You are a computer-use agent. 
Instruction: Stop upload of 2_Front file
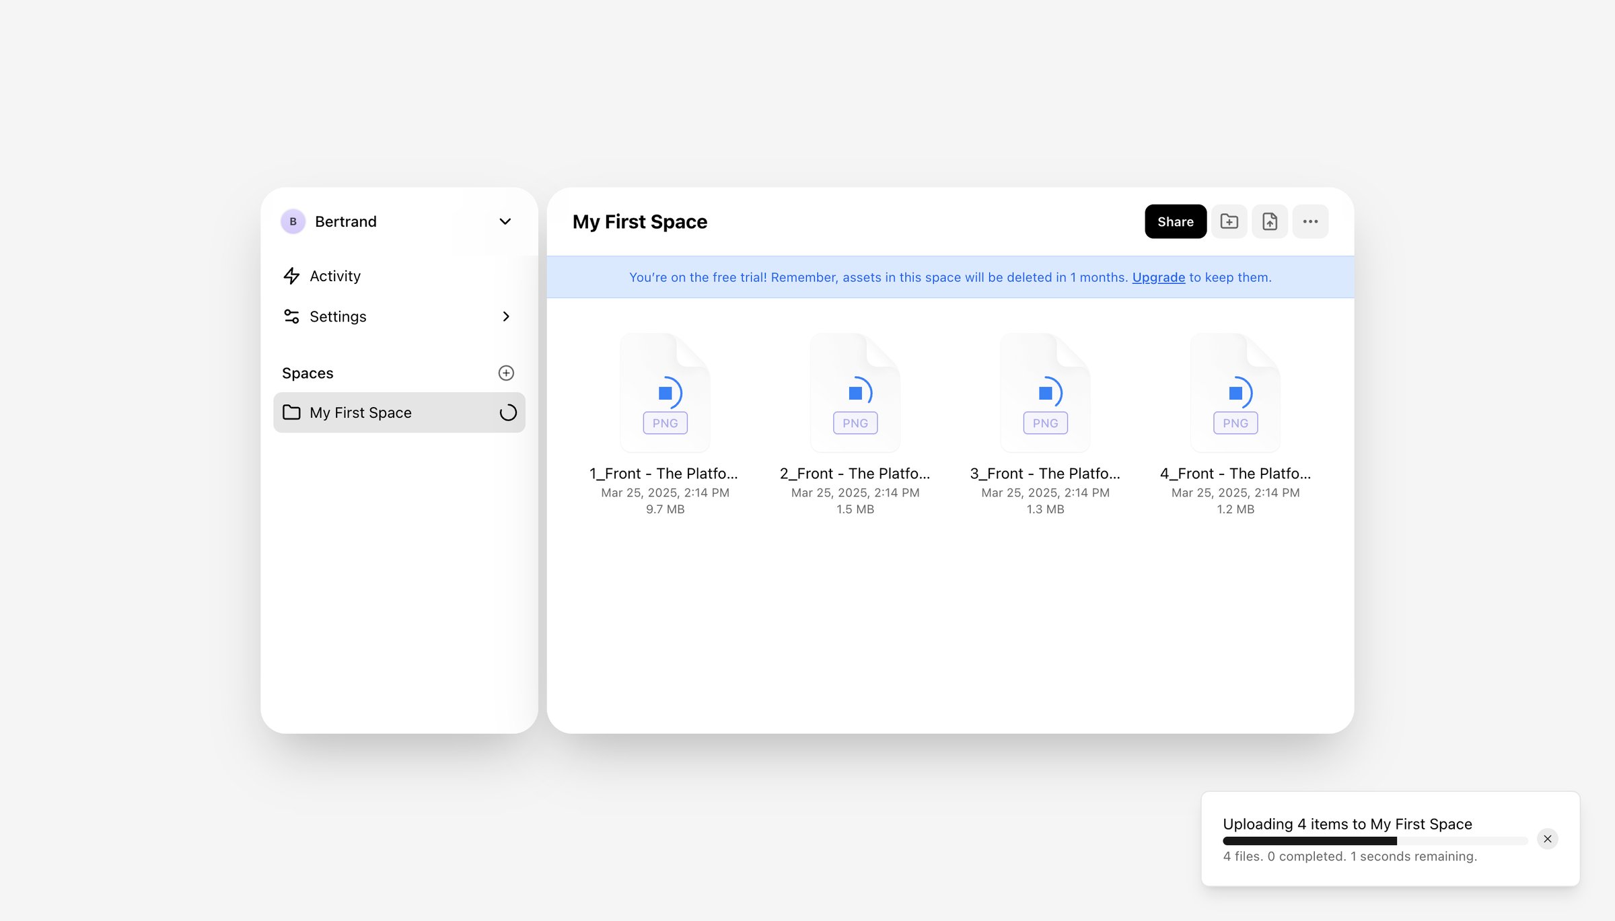[855, 393]
